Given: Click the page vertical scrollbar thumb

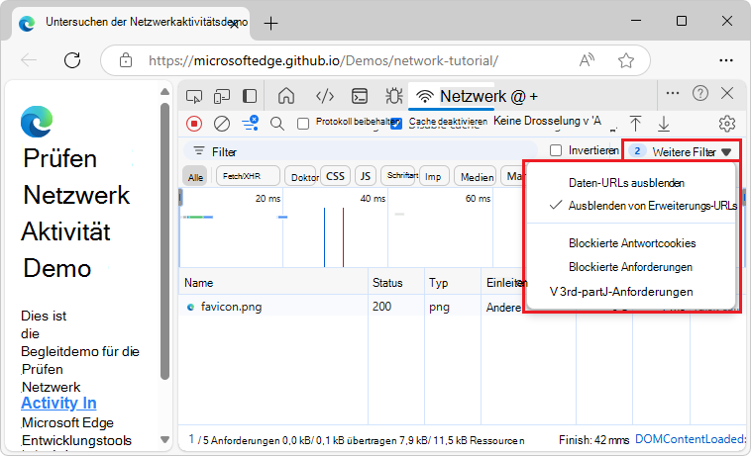Looking at the screenshot, I should pos(164,241).
